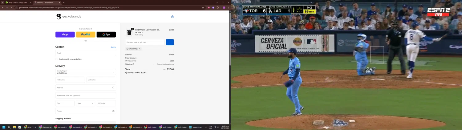
Task: Close the Verify Codes — SimplyCodes tab
Action: coord(31,2)
